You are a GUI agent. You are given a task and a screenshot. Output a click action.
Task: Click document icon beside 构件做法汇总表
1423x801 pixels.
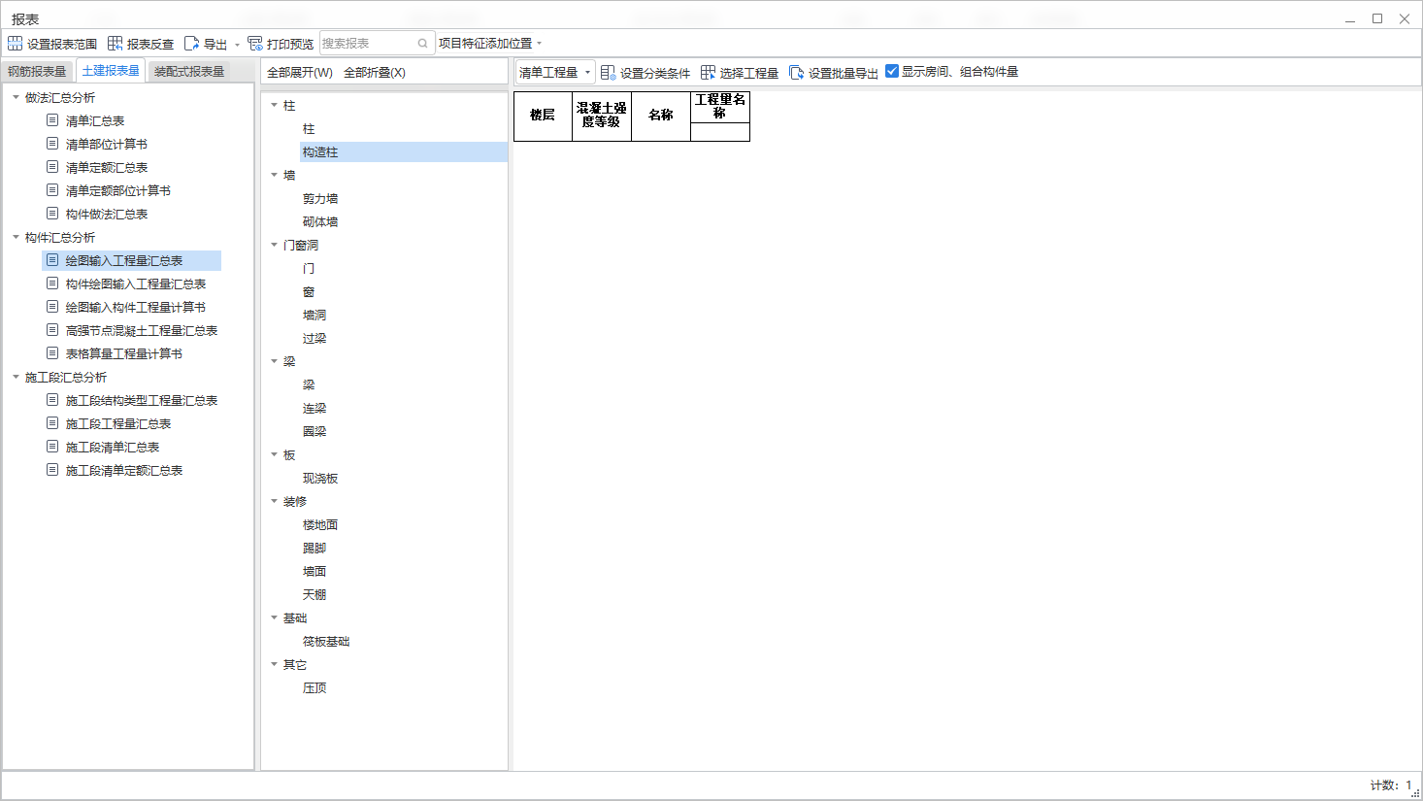52,214
